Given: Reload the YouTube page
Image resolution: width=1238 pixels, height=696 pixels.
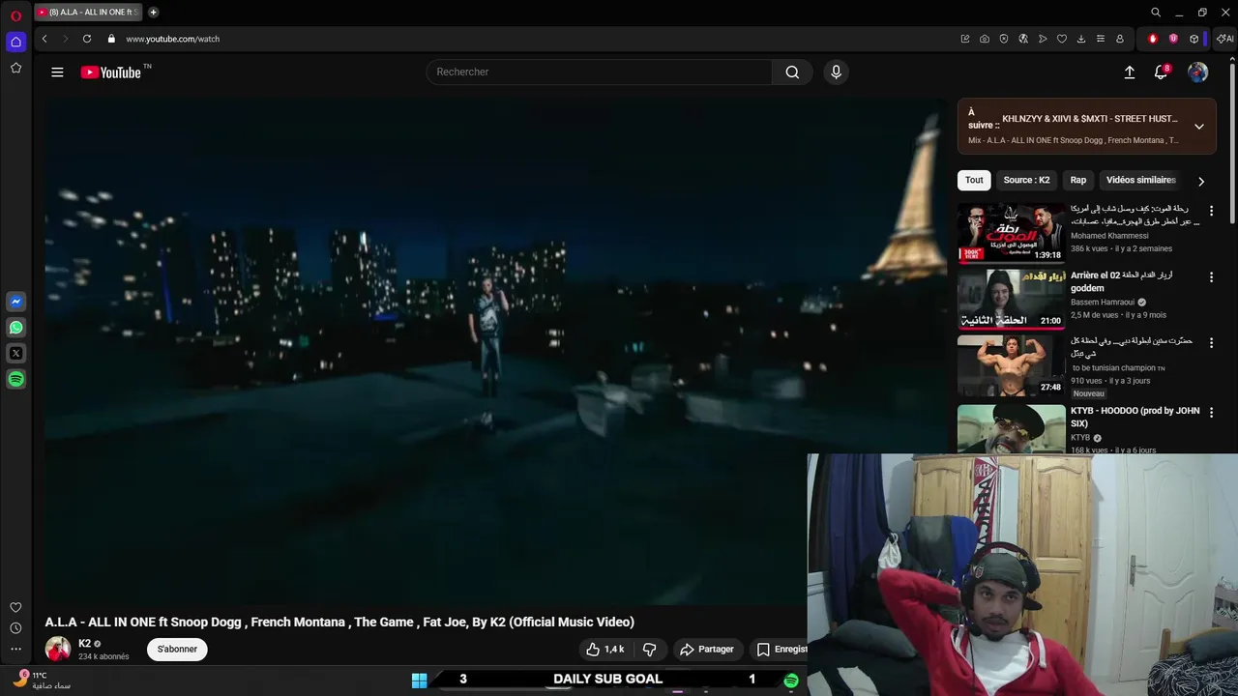Looking at the screenshot, I should (x=87, y=39).
